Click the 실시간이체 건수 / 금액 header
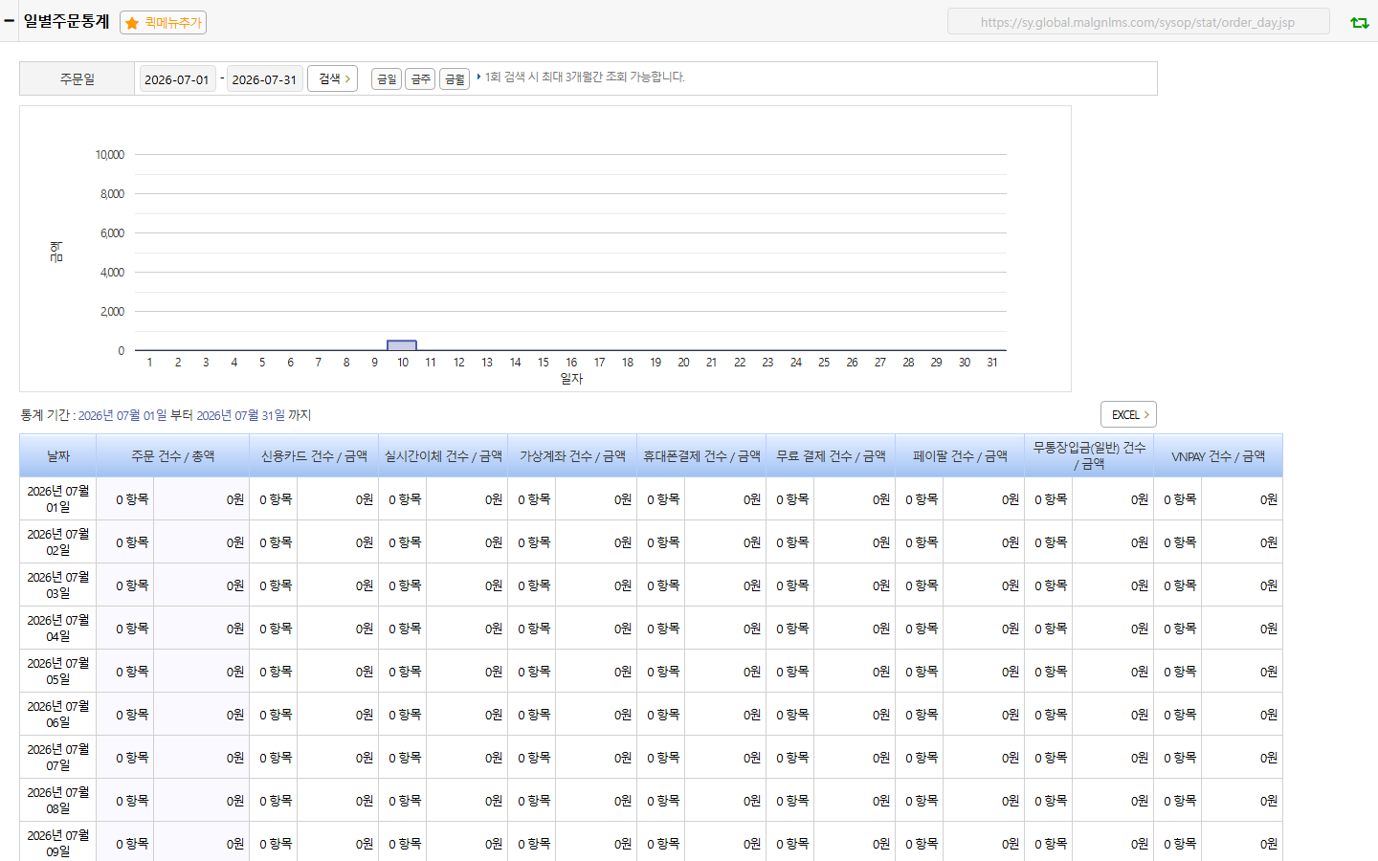The image size is (1378, 861). (x=443, y=456)
